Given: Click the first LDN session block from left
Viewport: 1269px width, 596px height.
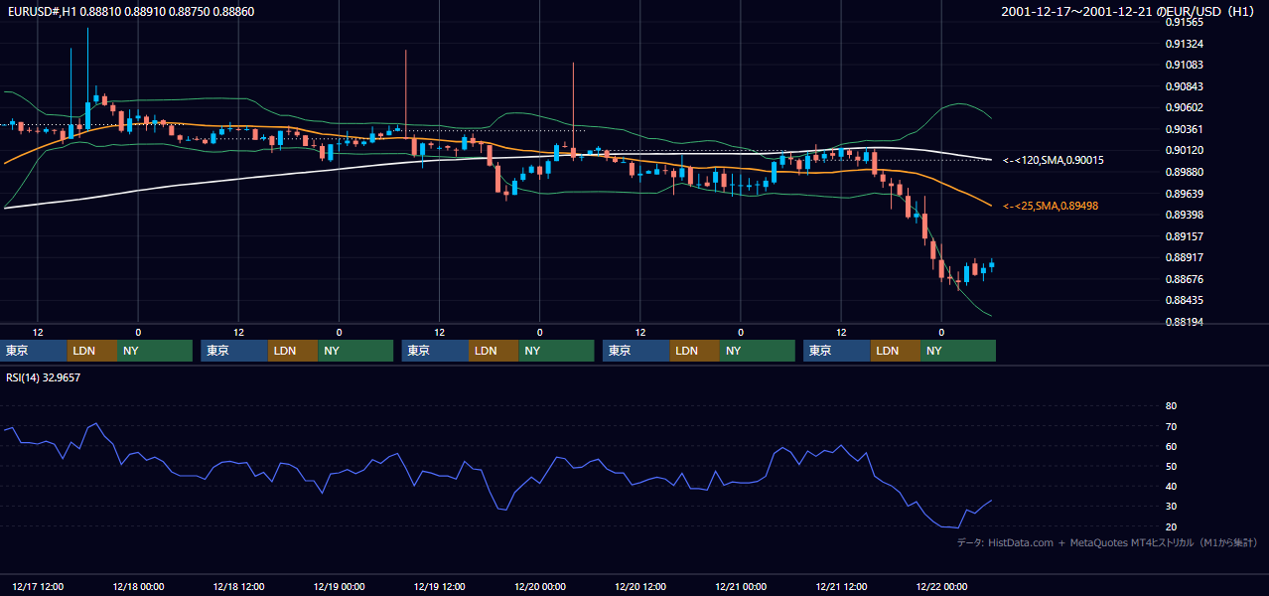Looking at the screenshot, I should (92, 351).
